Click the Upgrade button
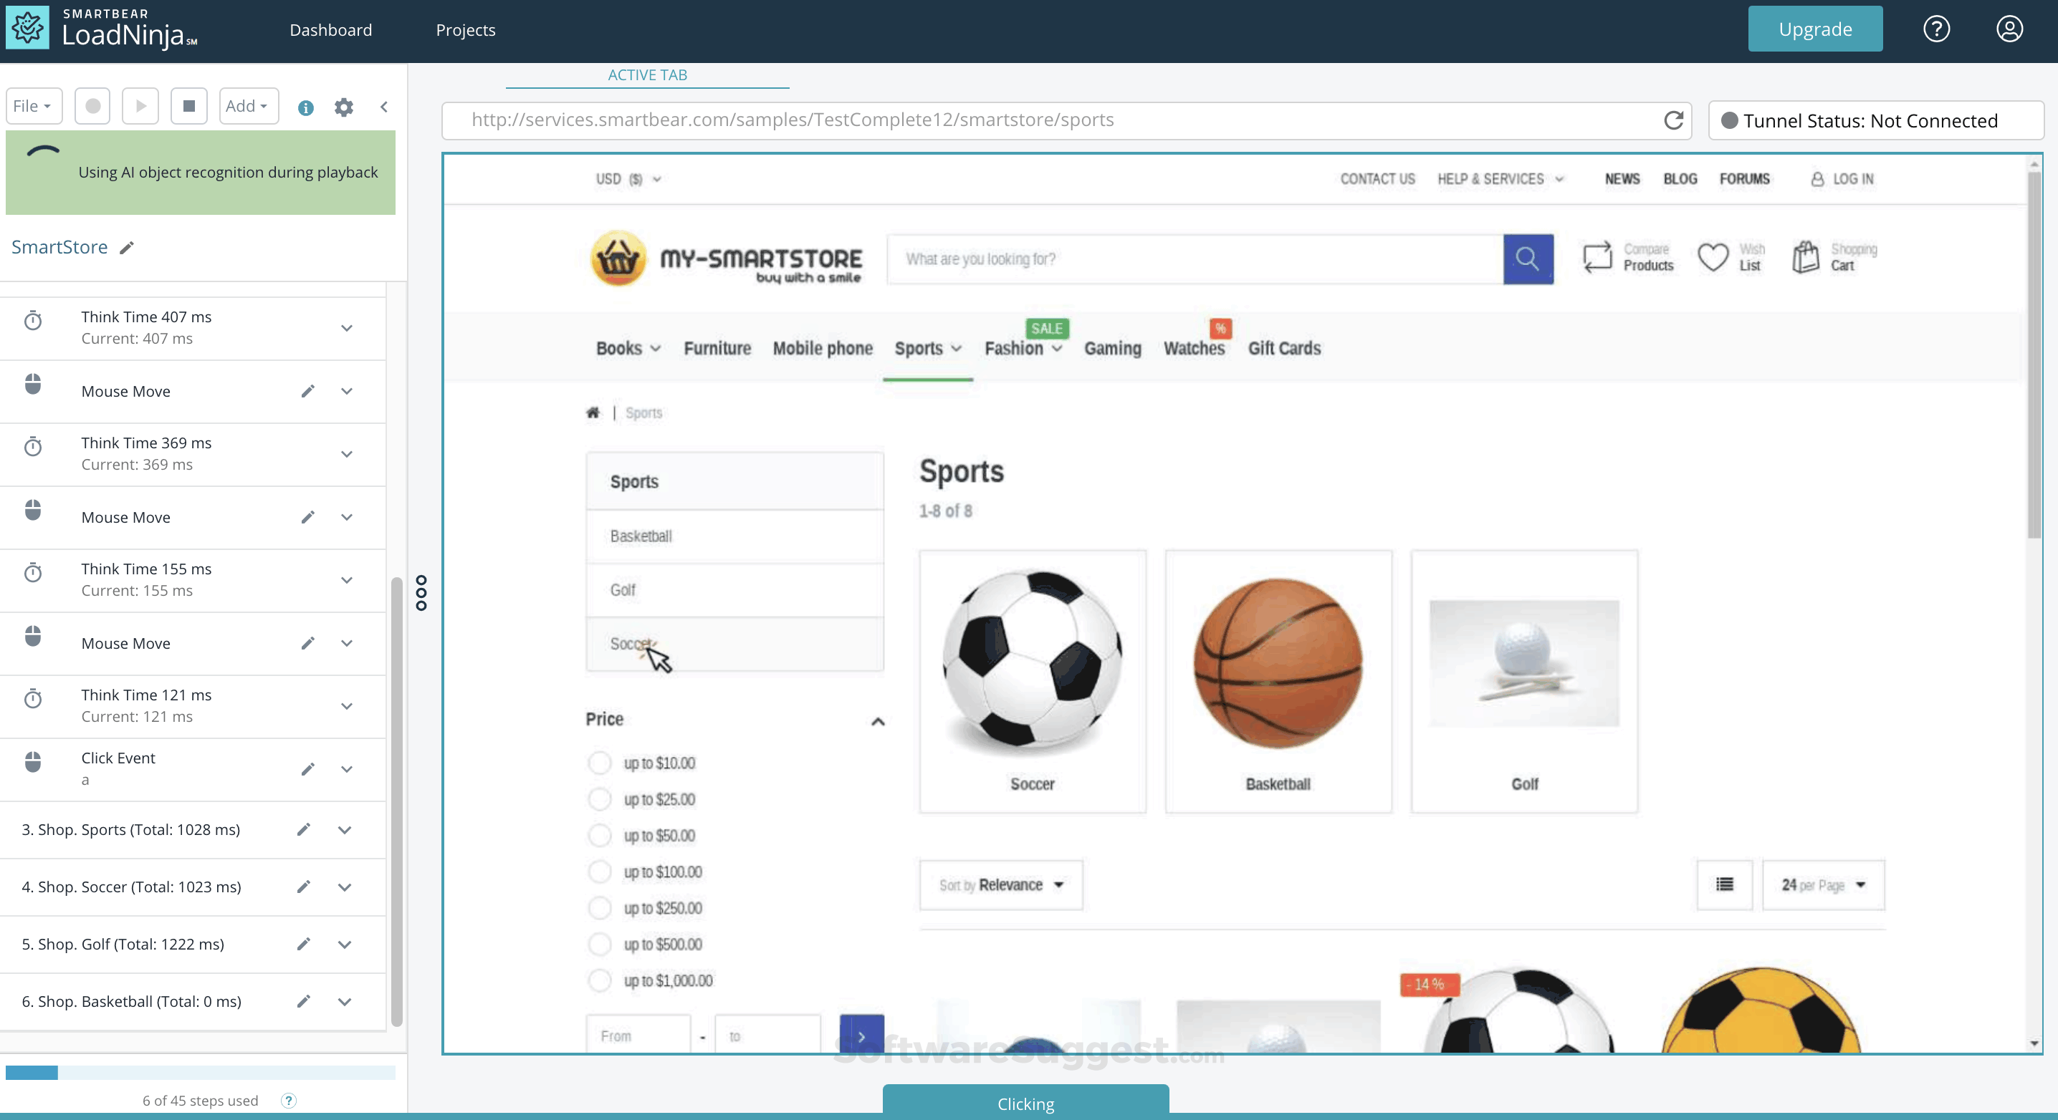Image resolution: width=2058 pixels, height=1120 pixels. point(1815,28)
